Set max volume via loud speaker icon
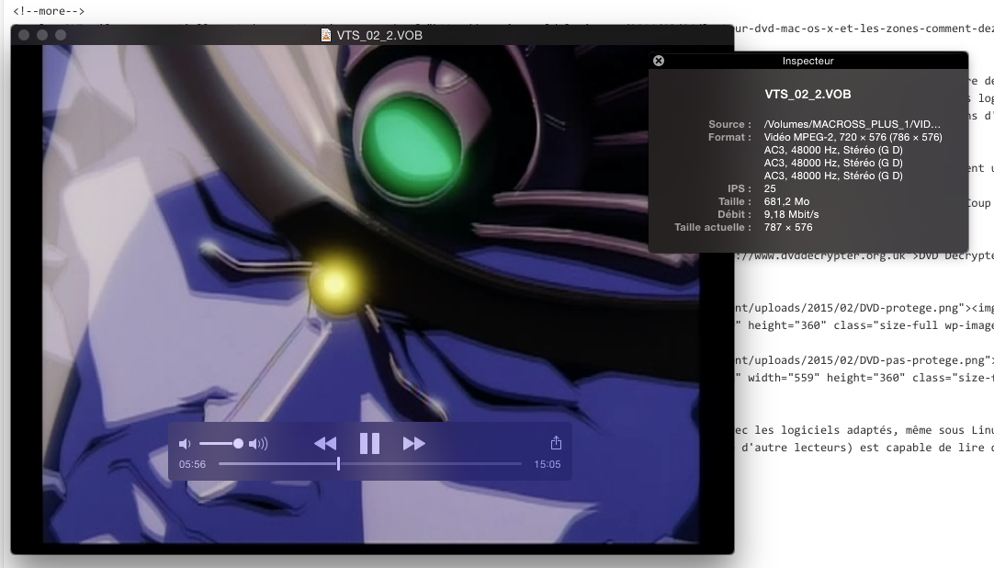 (x=258, y=444)
